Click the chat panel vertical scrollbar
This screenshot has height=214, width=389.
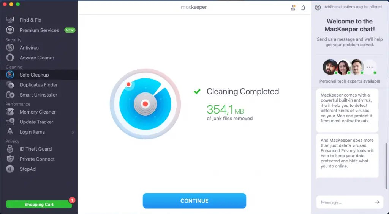[x=386, y=166]
